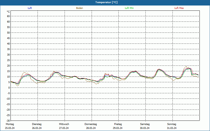Click the Boden peak on Sonntag near 20°C
Screen dimensions: 210x131
(x=186, y=66)
